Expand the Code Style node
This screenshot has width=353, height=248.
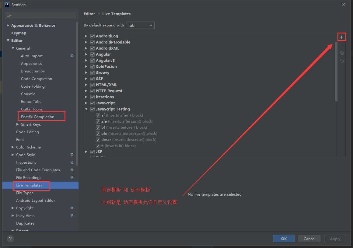(x=12, y=155)
